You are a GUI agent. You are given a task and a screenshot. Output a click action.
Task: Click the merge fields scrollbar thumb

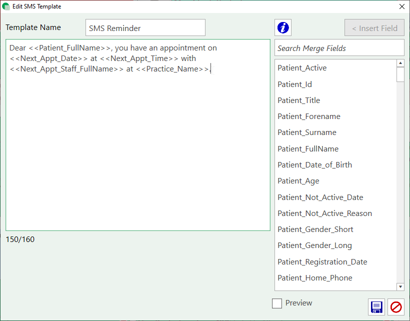tap(400, 74)
